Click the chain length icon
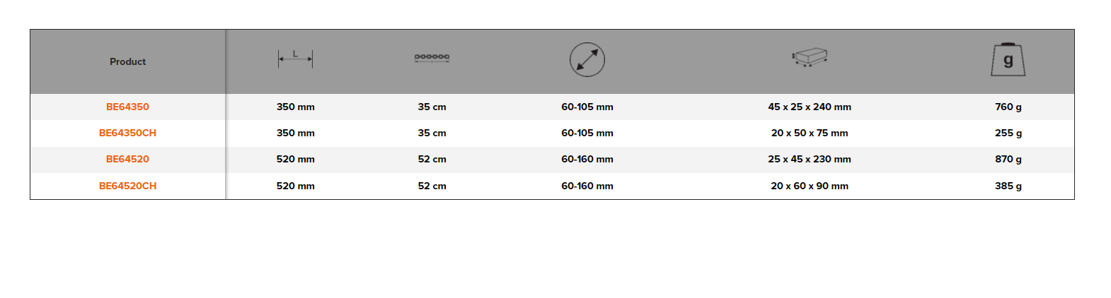Viewport: 1111px width, 298px height. coord(432,57)
